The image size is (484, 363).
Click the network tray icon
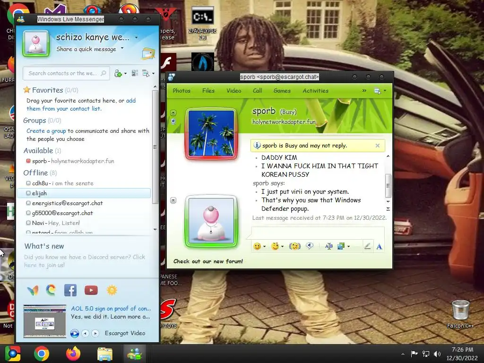426,354
